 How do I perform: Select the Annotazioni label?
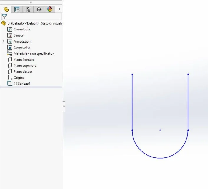tap(22, 41)
